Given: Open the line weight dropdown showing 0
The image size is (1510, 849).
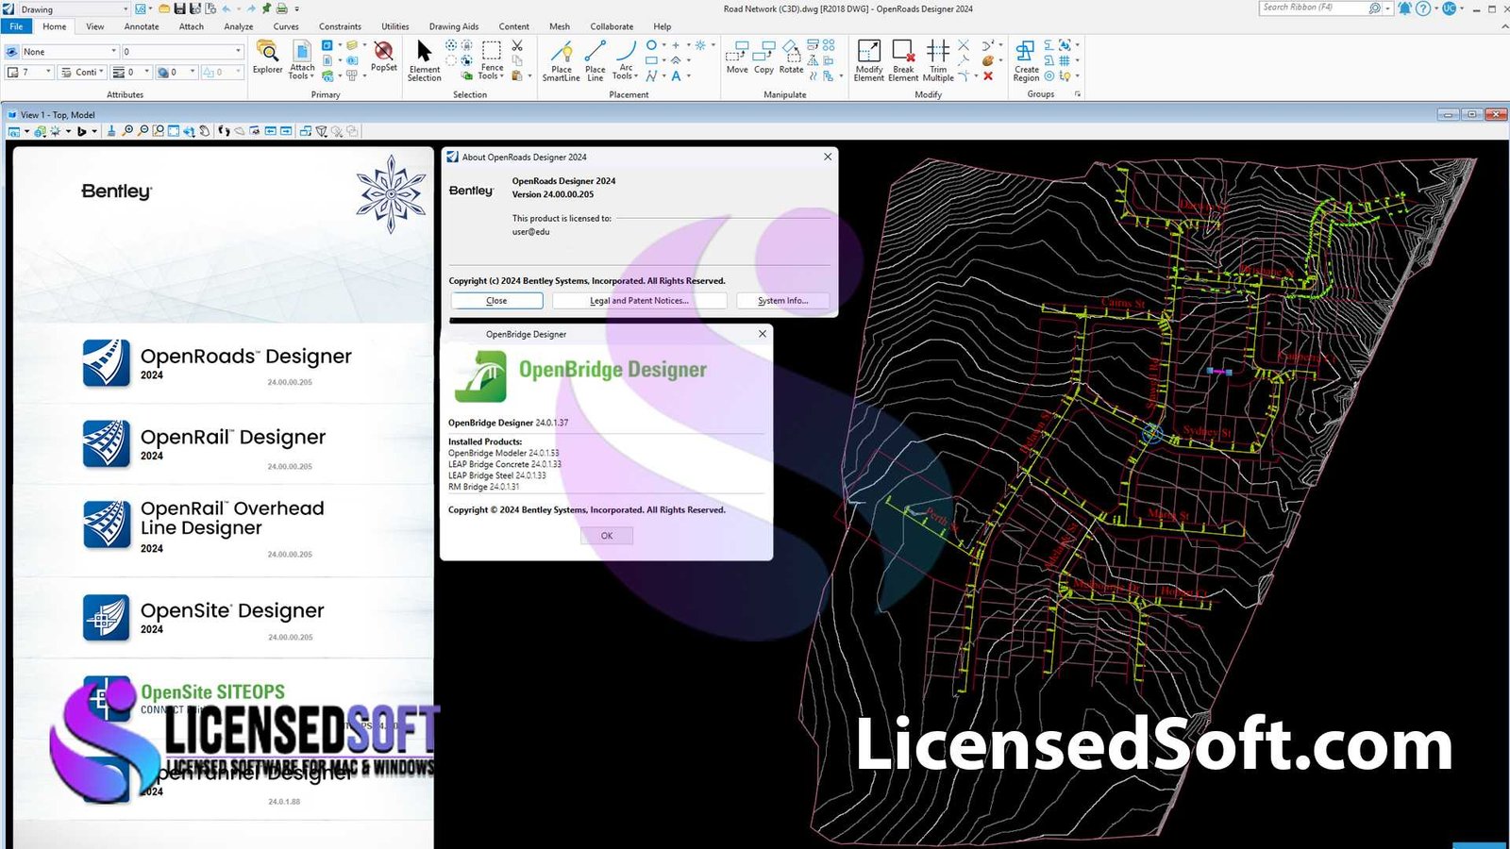Looking at the screenshot, I should (131, 72).
